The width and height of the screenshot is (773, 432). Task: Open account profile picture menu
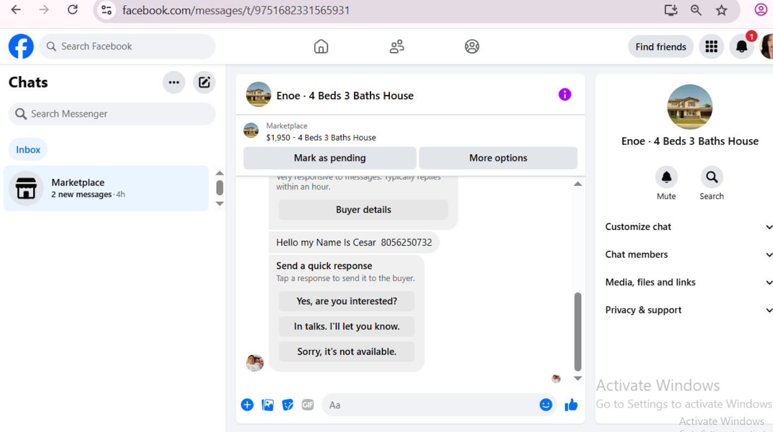point(766,47)
